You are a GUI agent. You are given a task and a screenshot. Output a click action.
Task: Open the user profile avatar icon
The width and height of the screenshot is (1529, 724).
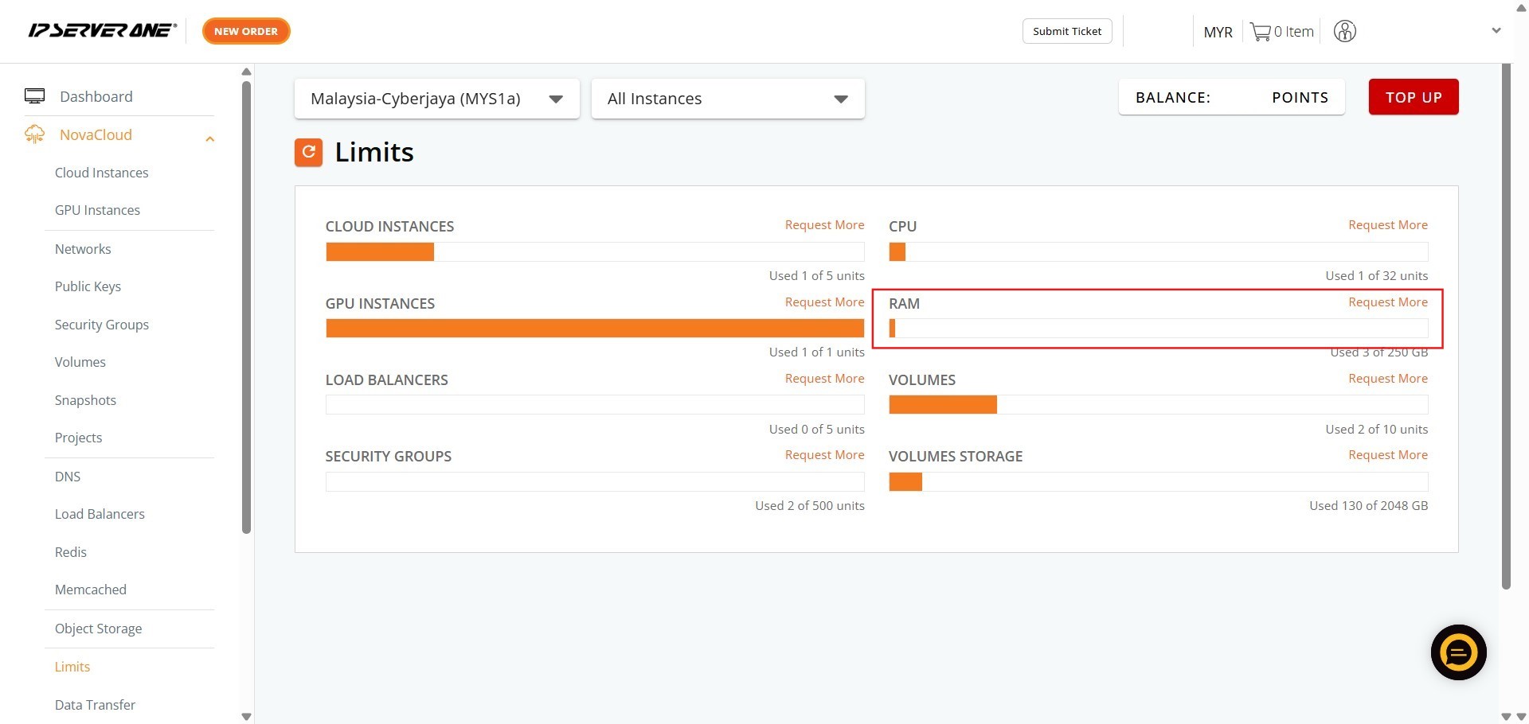1344,32
